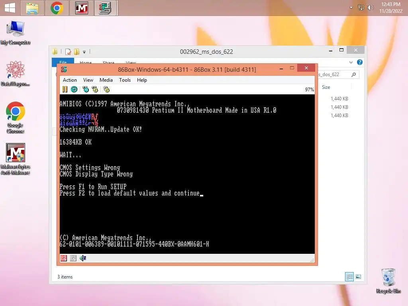The image size is (408, 306).
Task: Select the Google Chrome desktop shortcut
Action: [16, 118]
